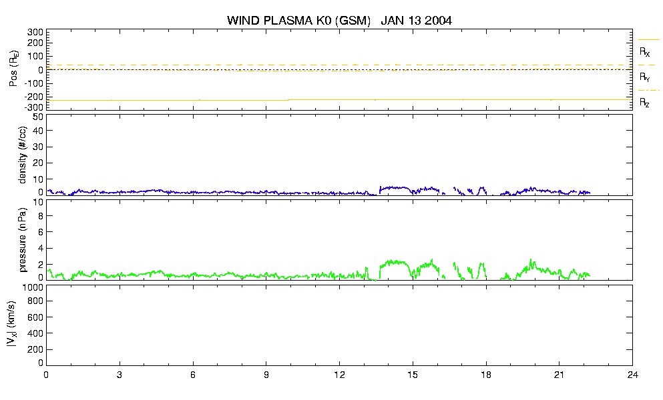Click the 300 tick on the position axis
The height and width of the screenshot is (400, 663).
pyautogui.click(x=35, y=32)
